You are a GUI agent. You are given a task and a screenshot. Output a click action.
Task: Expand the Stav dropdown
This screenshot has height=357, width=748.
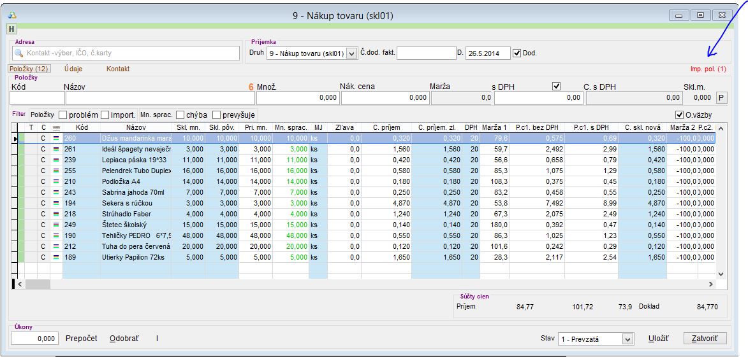pos(627,339)
